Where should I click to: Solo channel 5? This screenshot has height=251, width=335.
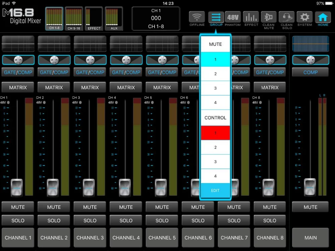[162, 220]
